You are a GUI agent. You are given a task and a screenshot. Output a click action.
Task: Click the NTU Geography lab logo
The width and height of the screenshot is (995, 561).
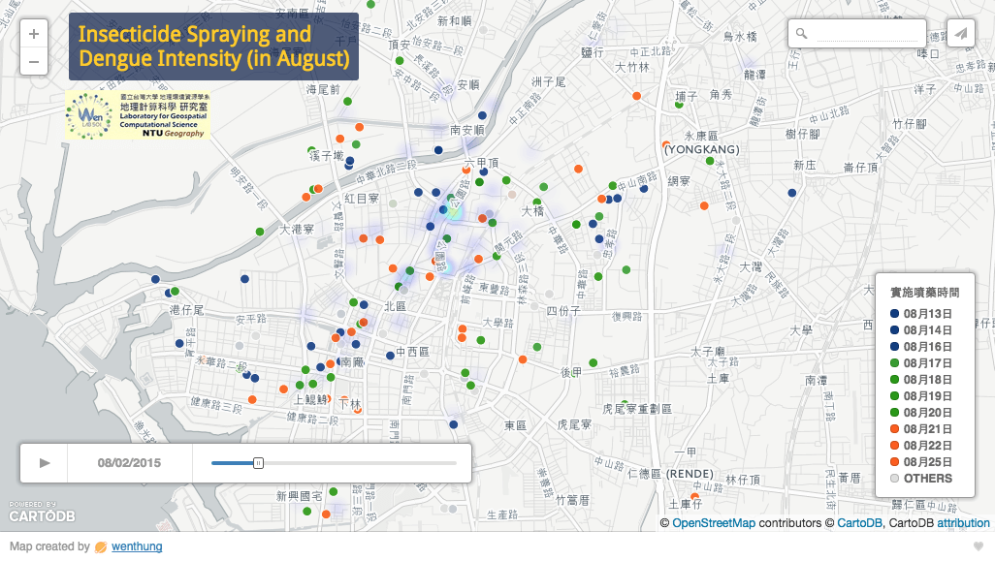pyautogui.click(x=138, y=114)
